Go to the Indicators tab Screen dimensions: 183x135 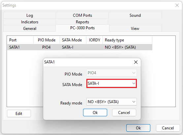pos(30,22)
